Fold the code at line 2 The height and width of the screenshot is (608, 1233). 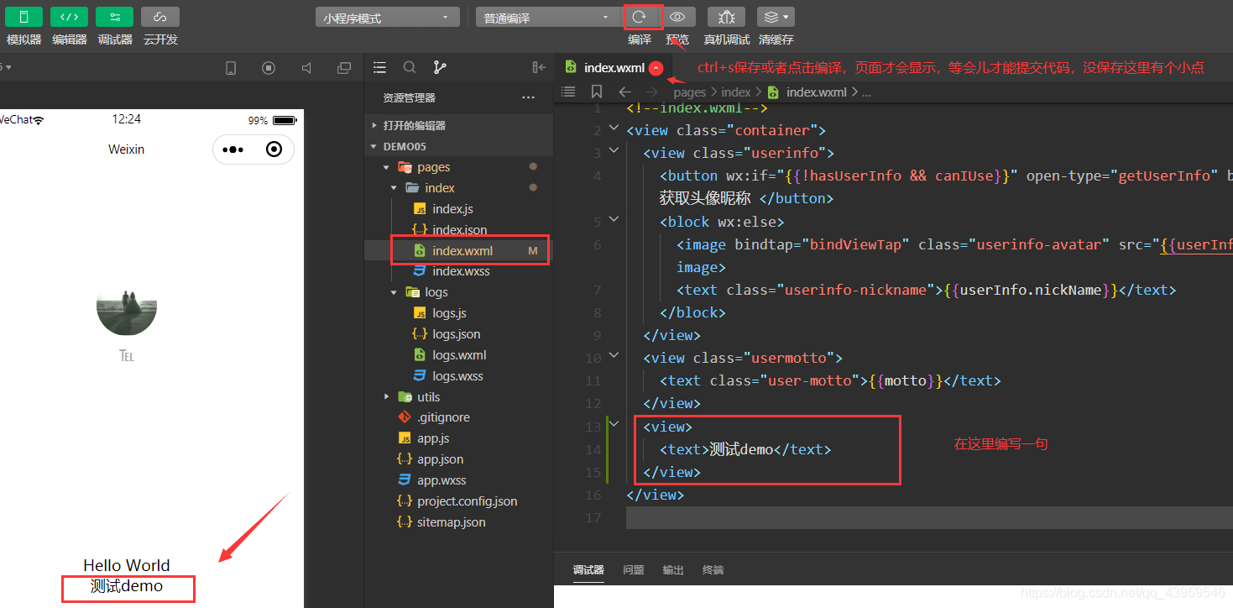point(614,128)
